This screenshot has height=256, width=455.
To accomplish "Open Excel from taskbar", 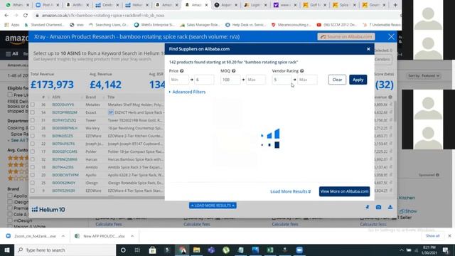I will [270, 250].
